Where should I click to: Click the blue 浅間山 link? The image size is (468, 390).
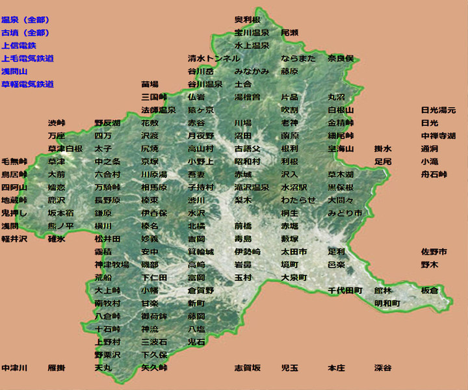(x=14, y=71)
